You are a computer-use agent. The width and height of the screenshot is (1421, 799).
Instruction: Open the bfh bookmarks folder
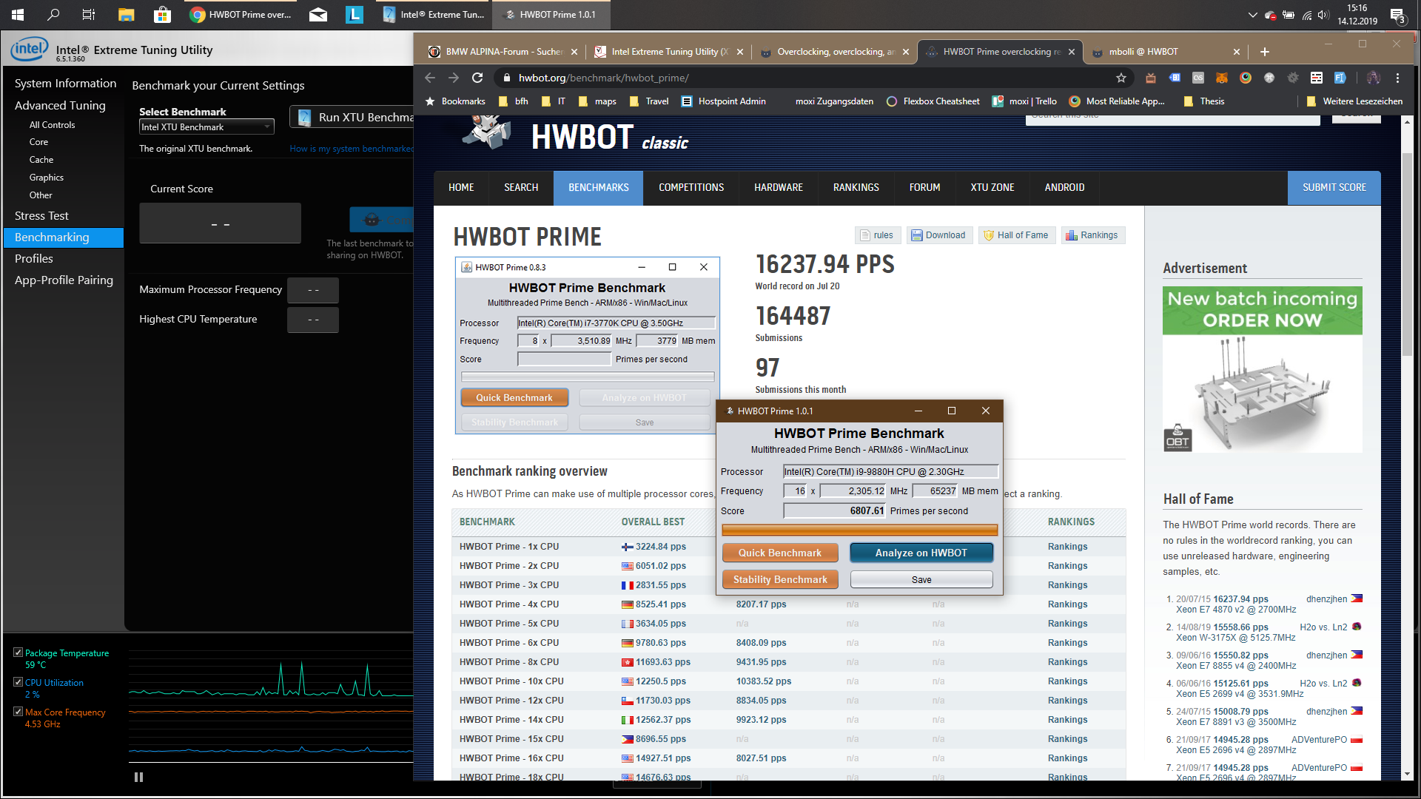click(x=514, y=101)
